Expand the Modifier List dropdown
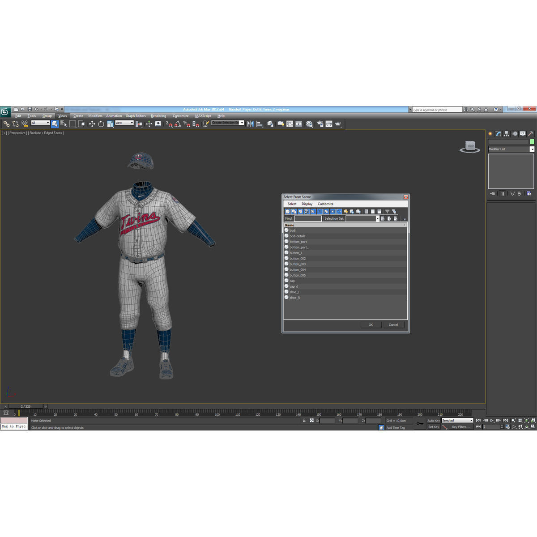 point(532,149)
